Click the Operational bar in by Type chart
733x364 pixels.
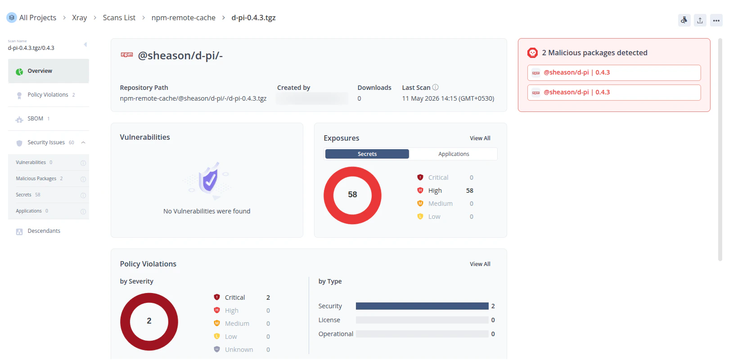click(422, 334)
